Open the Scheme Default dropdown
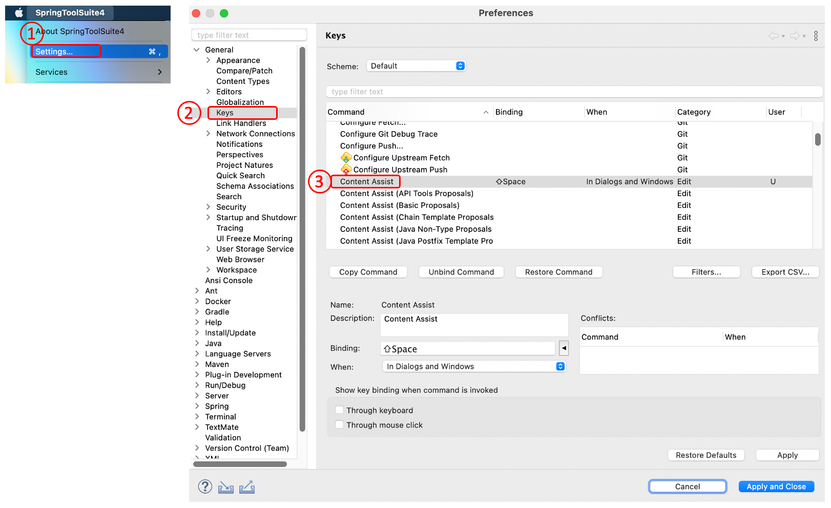The image size is (831, 508). (416, 66)
